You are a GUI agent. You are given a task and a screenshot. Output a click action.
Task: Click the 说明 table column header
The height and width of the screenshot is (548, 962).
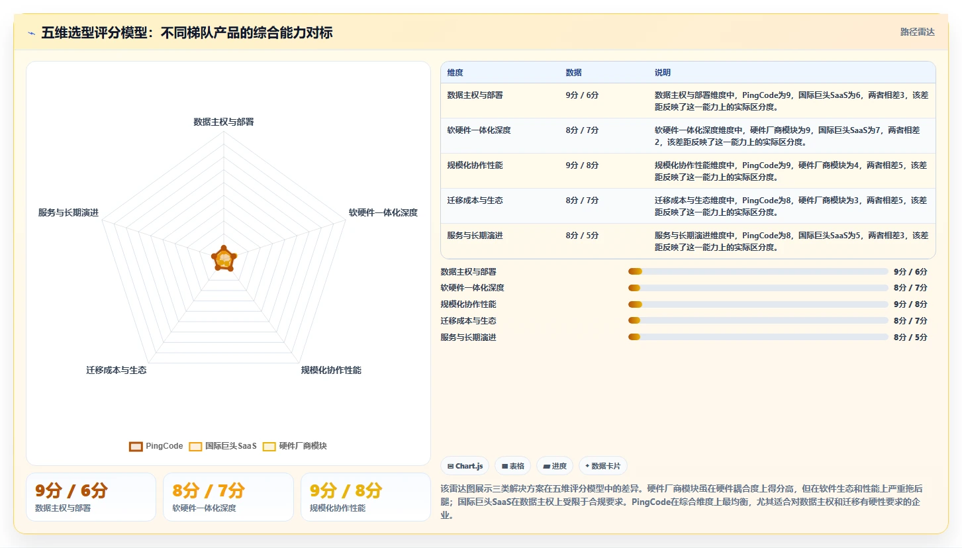coord(663,72)
